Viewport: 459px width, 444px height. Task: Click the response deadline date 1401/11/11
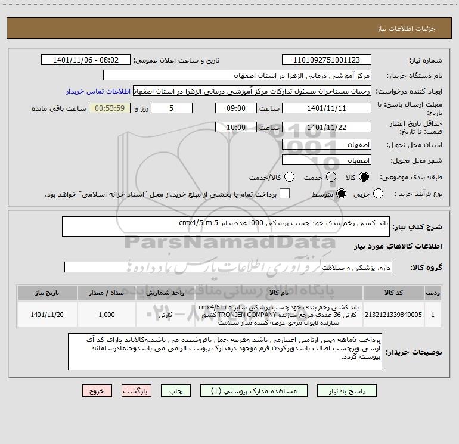click(327, 108)
